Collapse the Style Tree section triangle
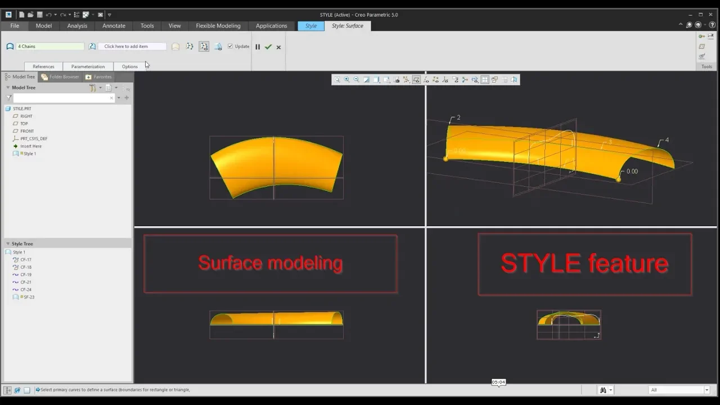 click(8, 244)
